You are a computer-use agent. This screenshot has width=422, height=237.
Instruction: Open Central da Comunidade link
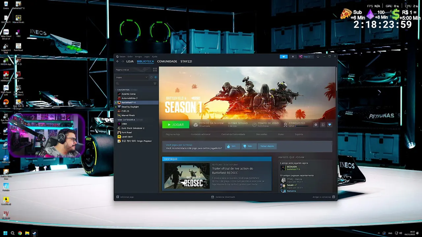233,134
